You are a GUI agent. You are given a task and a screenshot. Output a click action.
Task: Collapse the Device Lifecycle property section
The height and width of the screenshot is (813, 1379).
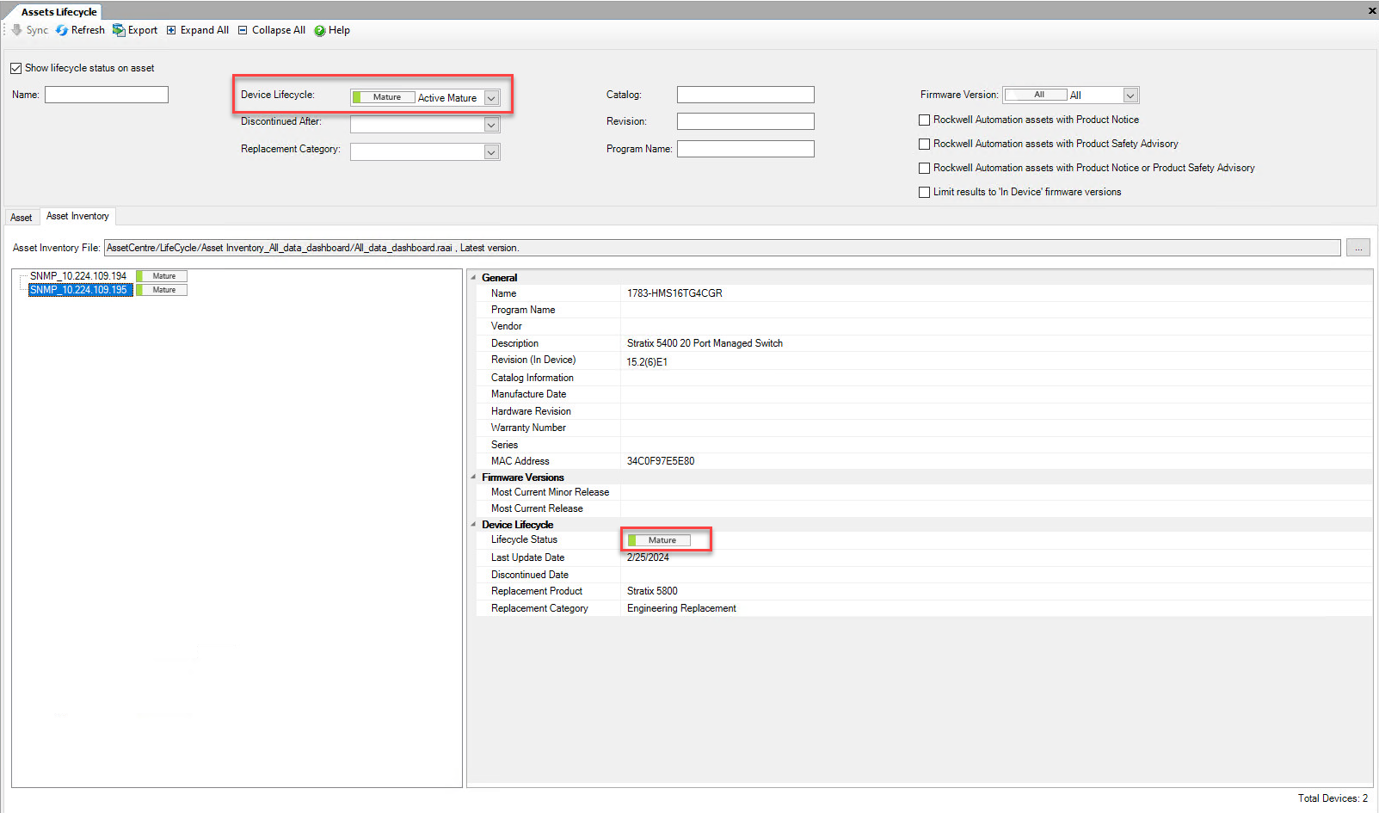tap(473, 525)
